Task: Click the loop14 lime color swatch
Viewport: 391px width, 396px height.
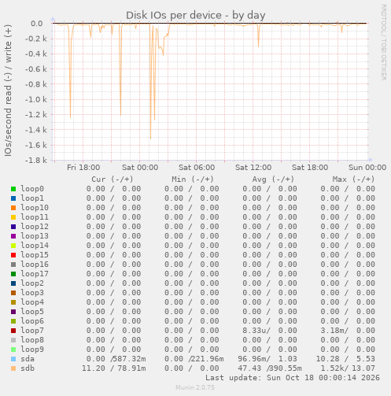Action: pos(13,246)
